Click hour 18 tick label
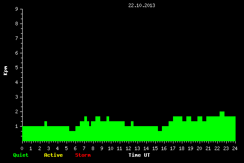 coord(181,148)
